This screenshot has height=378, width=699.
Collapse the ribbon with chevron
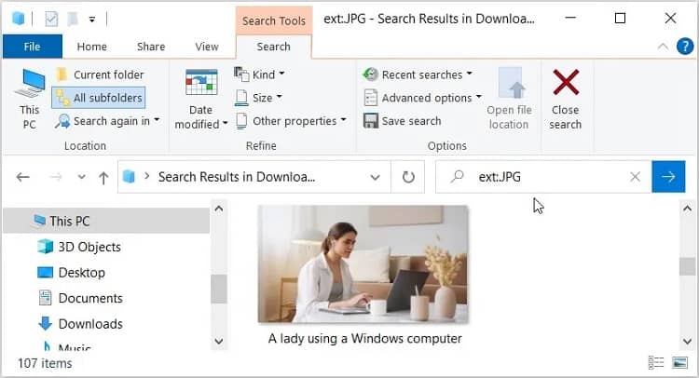[663, 47]
